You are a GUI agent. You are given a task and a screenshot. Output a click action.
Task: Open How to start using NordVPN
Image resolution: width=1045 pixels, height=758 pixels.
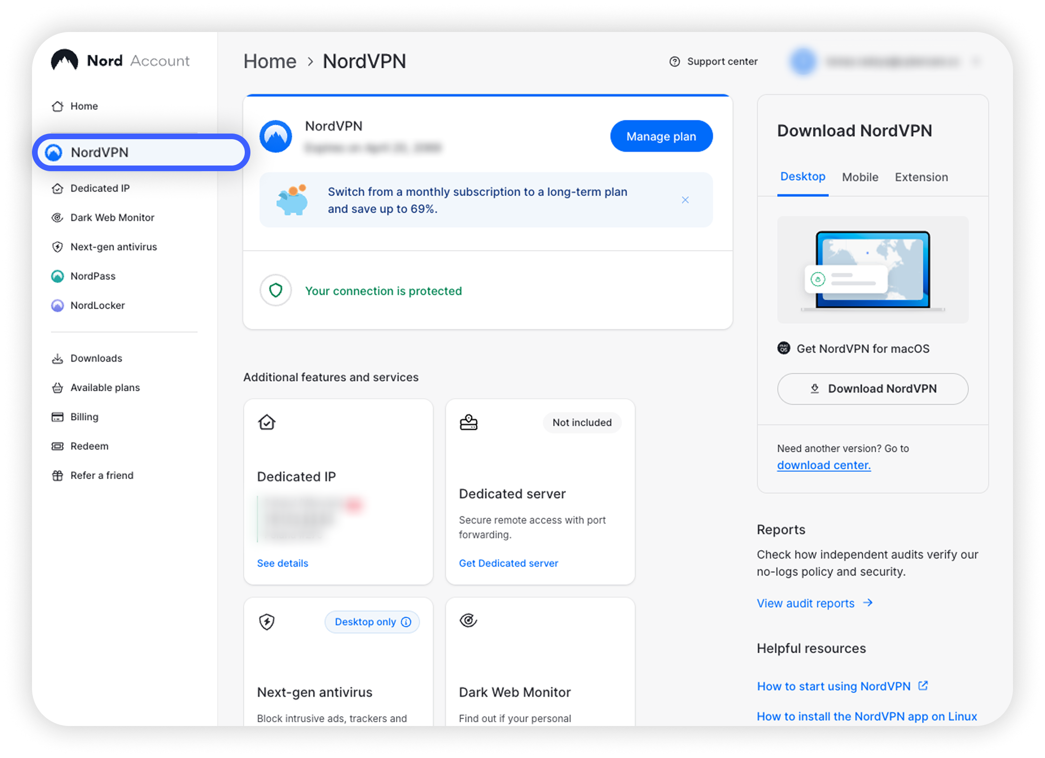coord(834,686)
